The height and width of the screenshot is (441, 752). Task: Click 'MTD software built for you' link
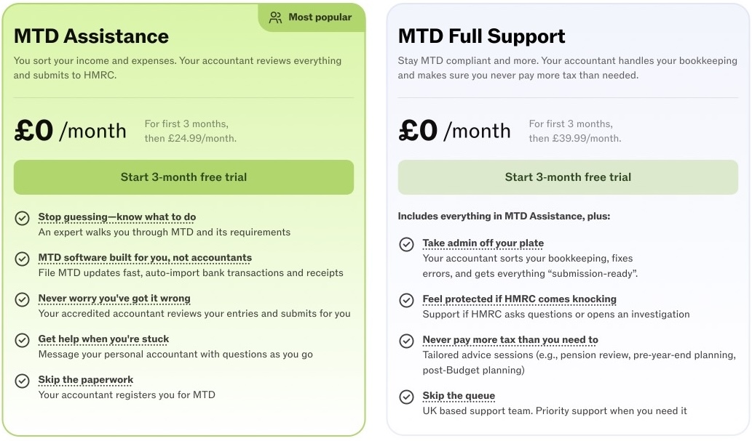(145, 257)
